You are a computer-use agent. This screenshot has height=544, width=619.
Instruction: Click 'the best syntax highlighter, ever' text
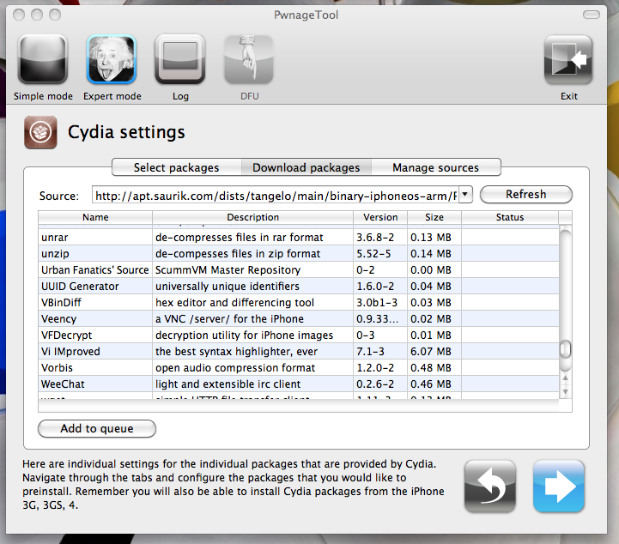236,352
